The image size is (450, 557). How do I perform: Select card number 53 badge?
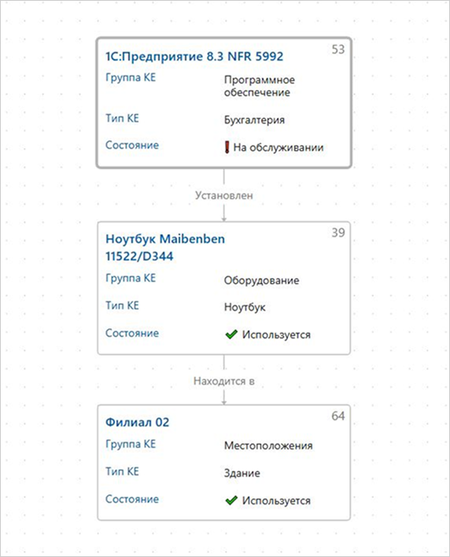(338, 50)
